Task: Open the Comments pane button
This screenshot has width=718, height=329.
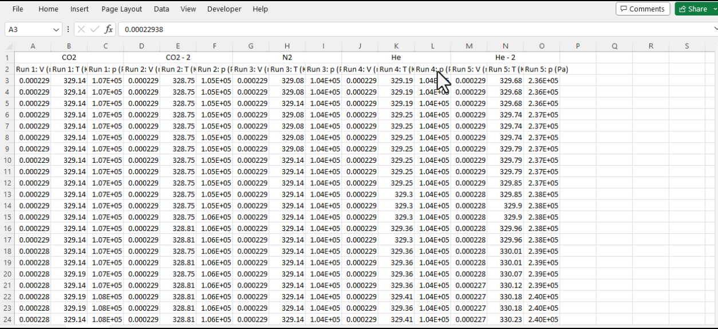Action: coord(642,9)
